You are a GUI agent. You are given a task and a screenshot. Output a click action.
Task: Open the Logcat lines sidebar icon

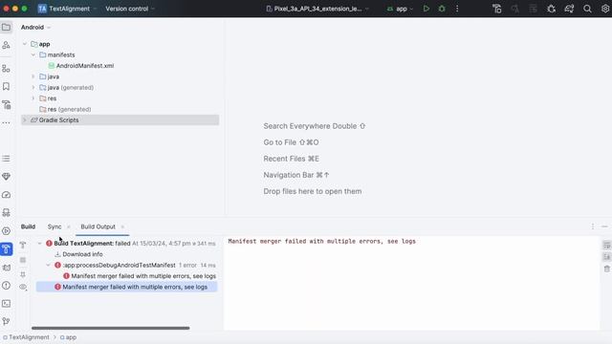(7, 159)
